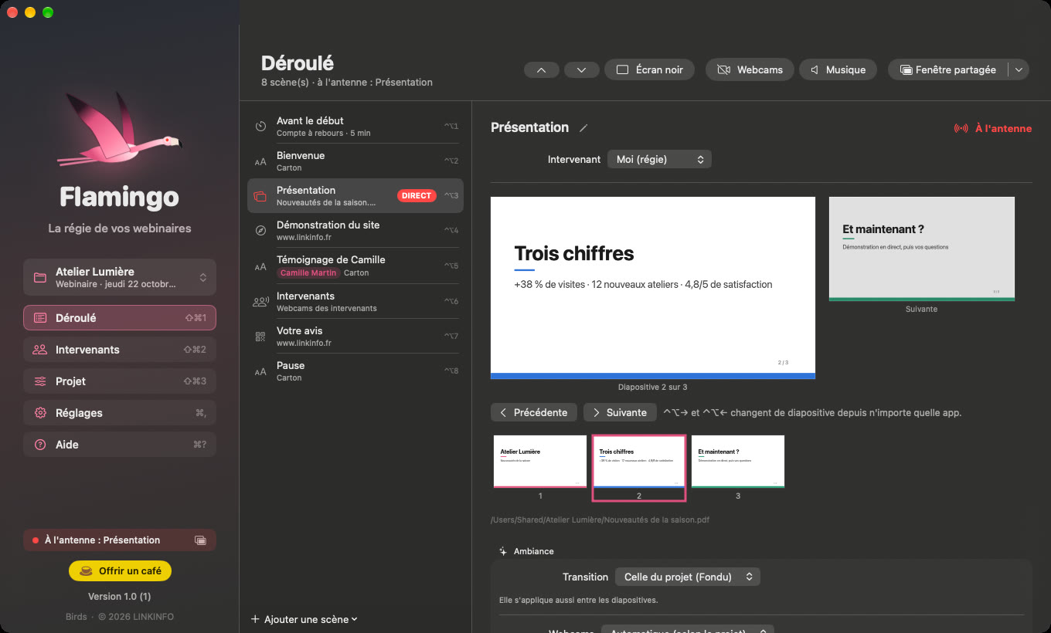
Task: Open the Intervenant dropdown set to Moi (régie)
Action: [x=659, y=159]
